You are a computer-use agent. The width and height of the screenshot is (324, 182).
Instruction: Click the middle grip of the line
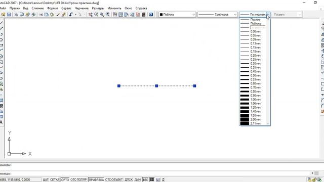[156, 86]
